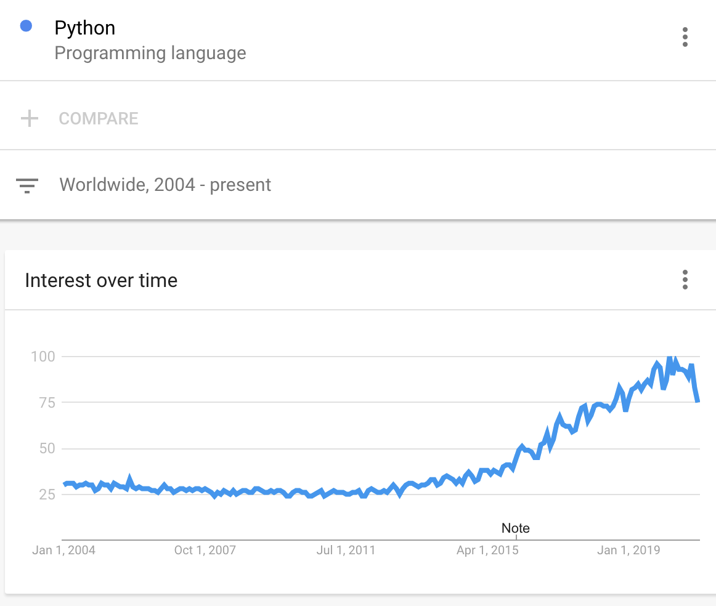Open the filter lines icon

[27, 185]
